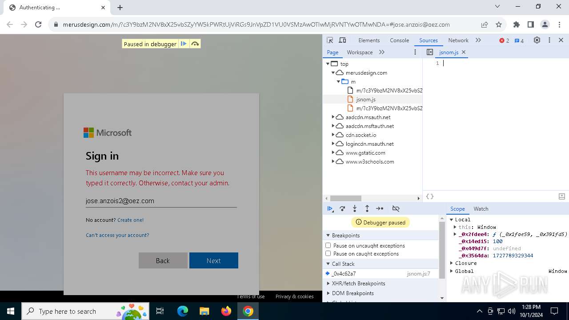Click the email address input field
This screenshot has height=320, width=569.
click(x=161, y=201)
